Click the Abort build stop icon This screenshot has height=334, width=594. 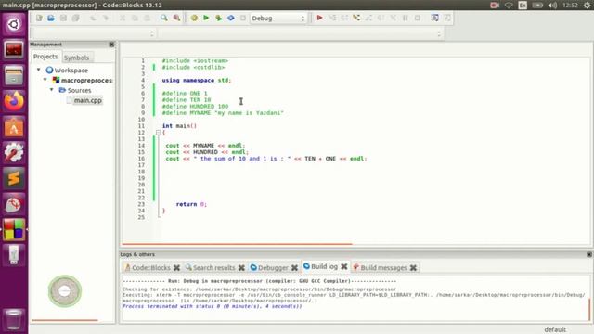tap(243, 18)
